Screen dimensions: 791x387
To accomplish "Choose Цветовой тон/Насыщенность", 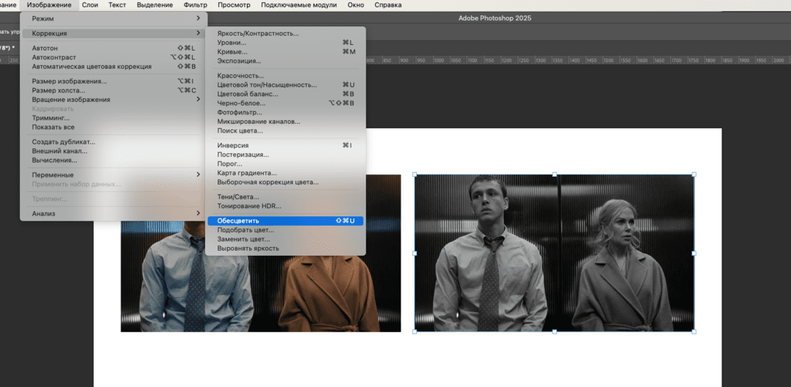I will click(x=267, y=85).
